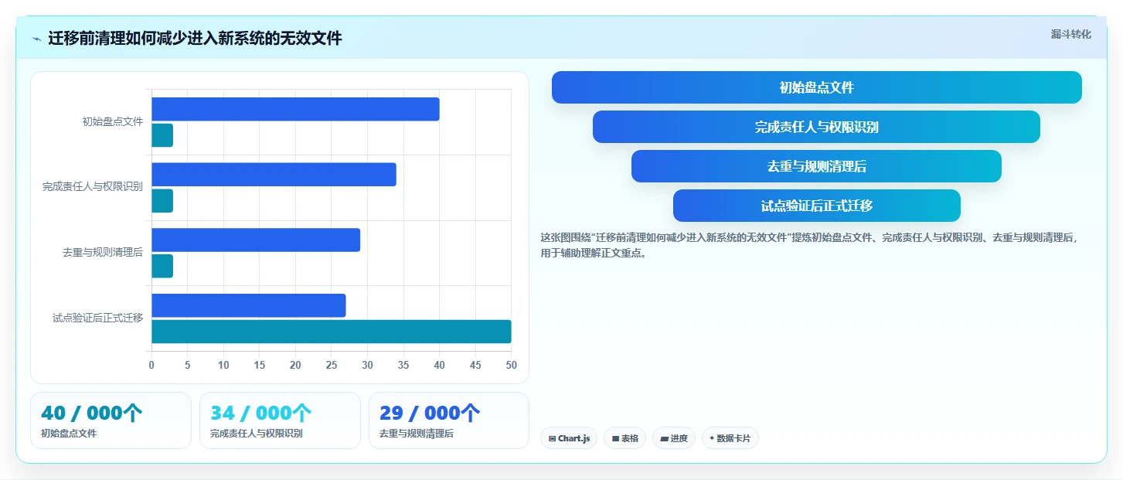Click the short teal bar under 初始盘点文件
Screen dimensions: 1123x480
[x=162, y=135]
